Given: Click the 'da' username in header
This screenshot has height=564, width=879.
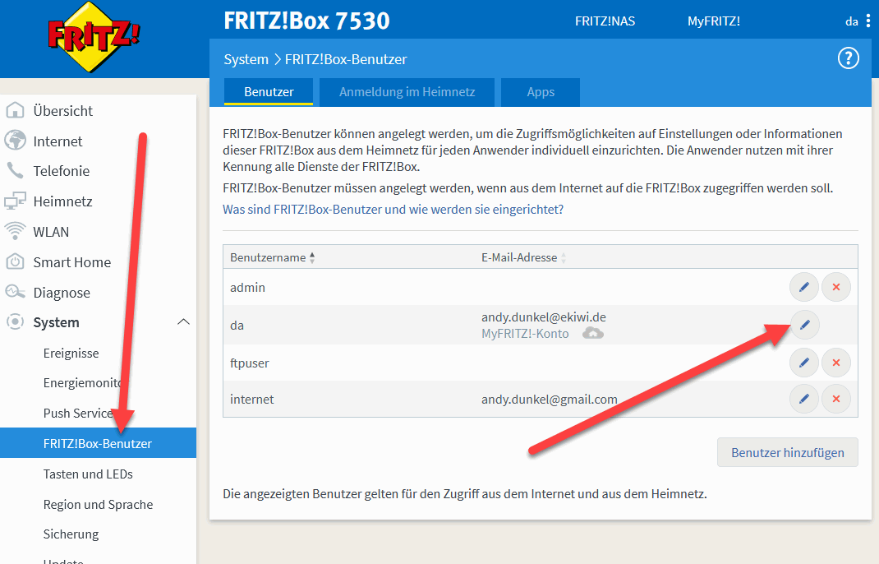Looking at the screenshot, I should click(x=852, y=21).
